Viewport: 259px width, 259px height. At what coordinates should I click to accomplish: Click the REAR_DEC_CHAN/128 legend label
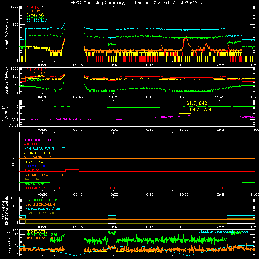coord(43,208)
